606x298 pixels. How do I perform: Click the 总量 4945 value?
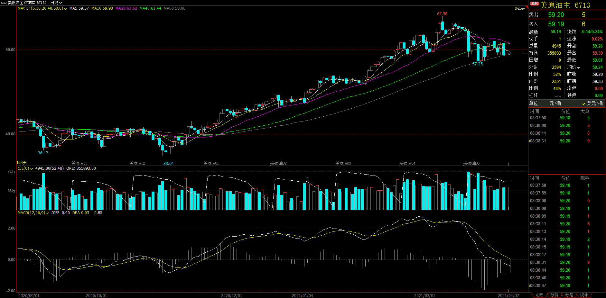click(556, 46)
